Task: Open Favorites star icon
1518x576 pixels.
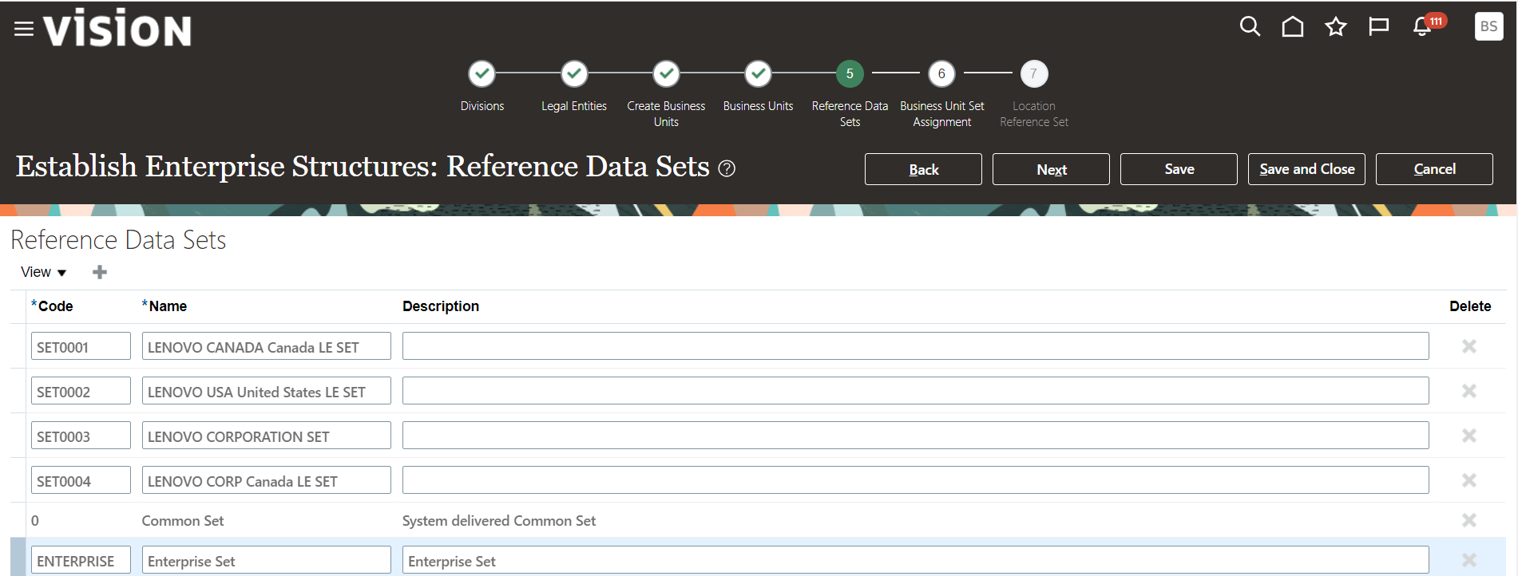Action: (1336, 27)
